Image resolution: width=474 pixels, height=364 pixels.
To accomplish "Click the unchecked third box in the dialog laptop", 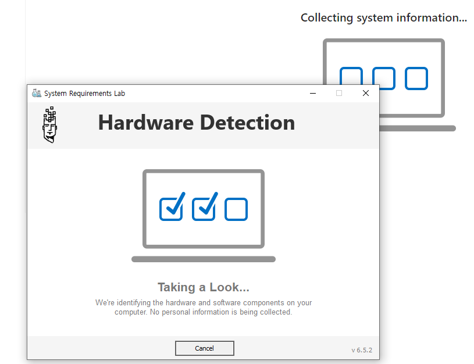I will click(236, 209).
